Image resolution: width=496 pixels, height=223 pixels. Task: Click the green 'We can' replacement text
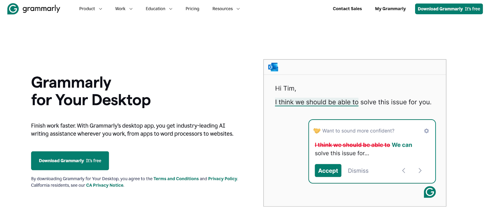click(402, 145)
